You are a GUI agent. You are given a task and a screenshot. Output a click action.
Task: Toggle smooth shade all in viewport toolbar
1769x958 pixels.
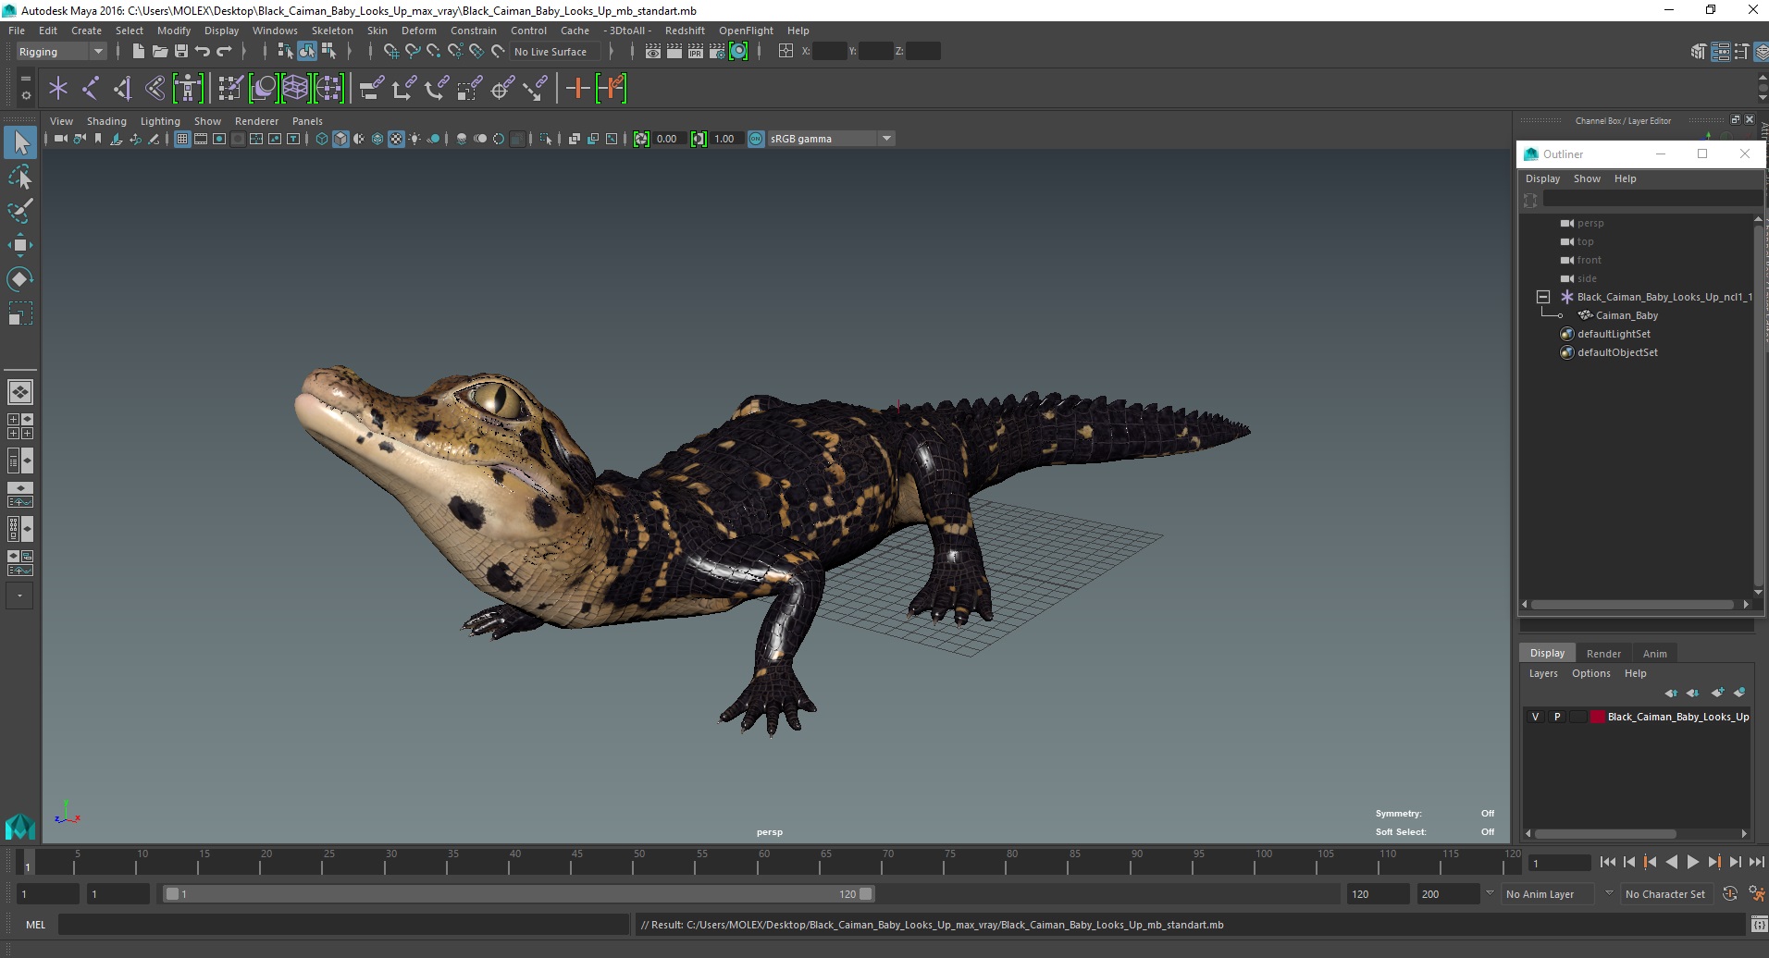(340, 139)
